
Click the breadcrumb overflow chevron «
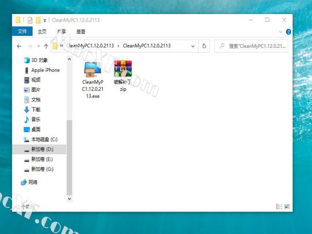[x=61, y=46]
